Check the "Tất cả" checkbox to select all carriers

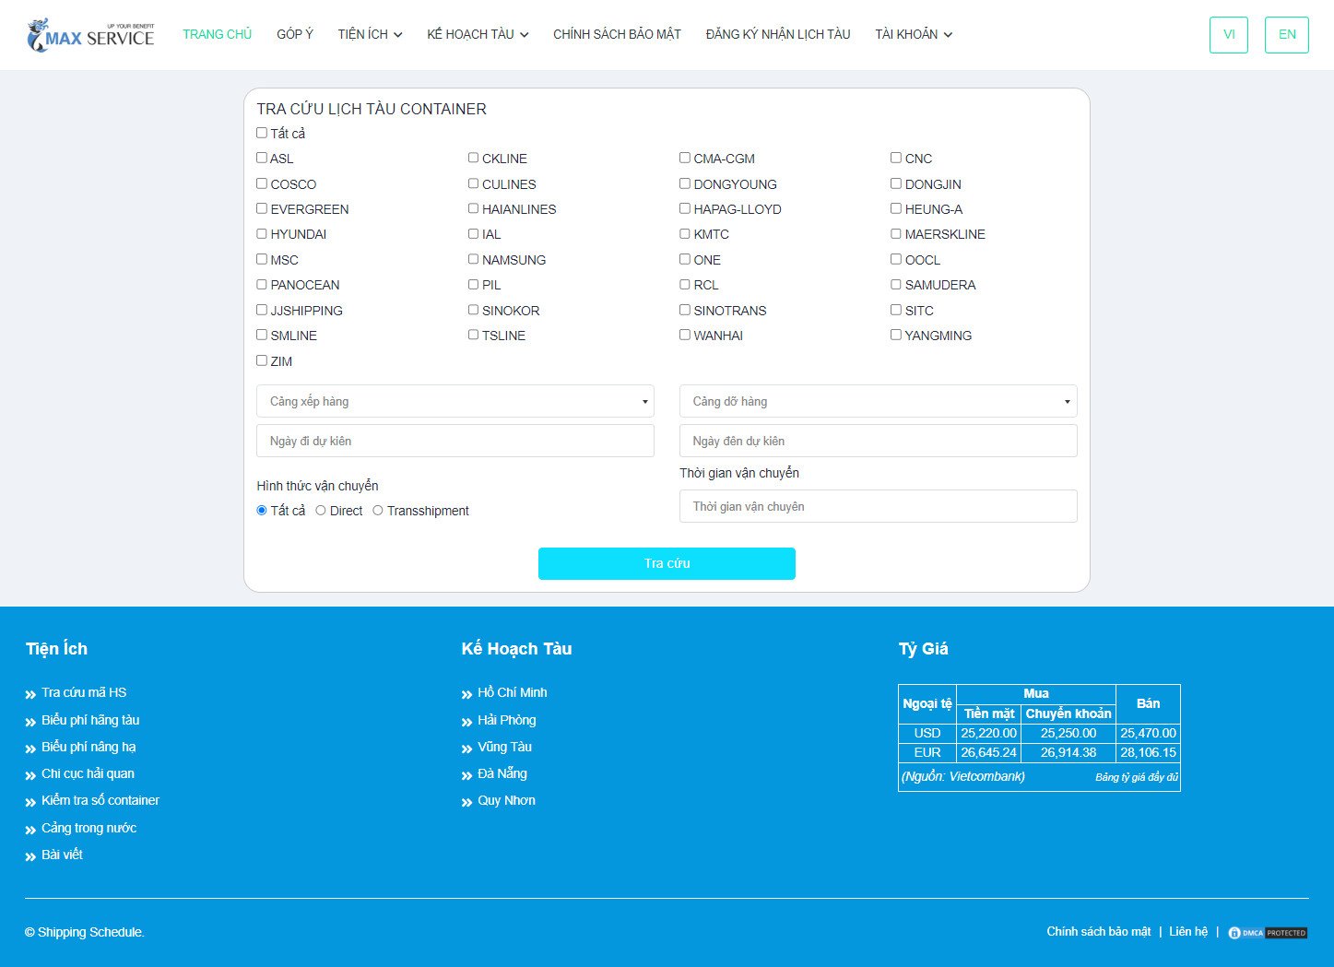pyautogui.click(x=262, y=132)
